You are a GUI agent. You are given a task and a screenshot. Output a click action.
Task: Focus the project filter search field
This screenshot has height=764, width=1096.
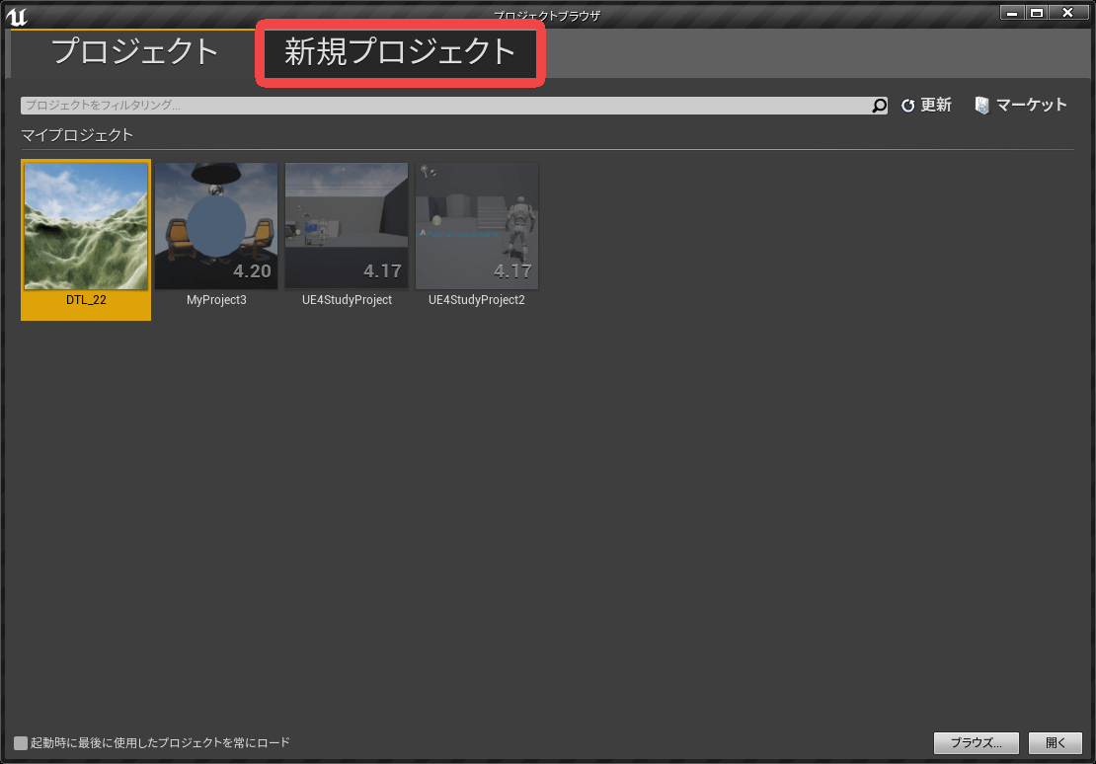pos(444,106)
